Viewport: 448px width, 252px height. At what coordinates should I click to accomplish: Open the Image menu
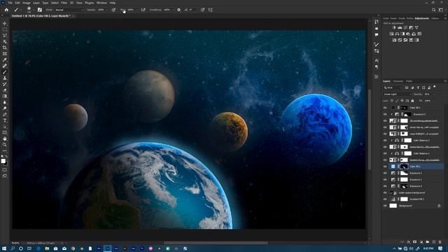tap(27, 3)
